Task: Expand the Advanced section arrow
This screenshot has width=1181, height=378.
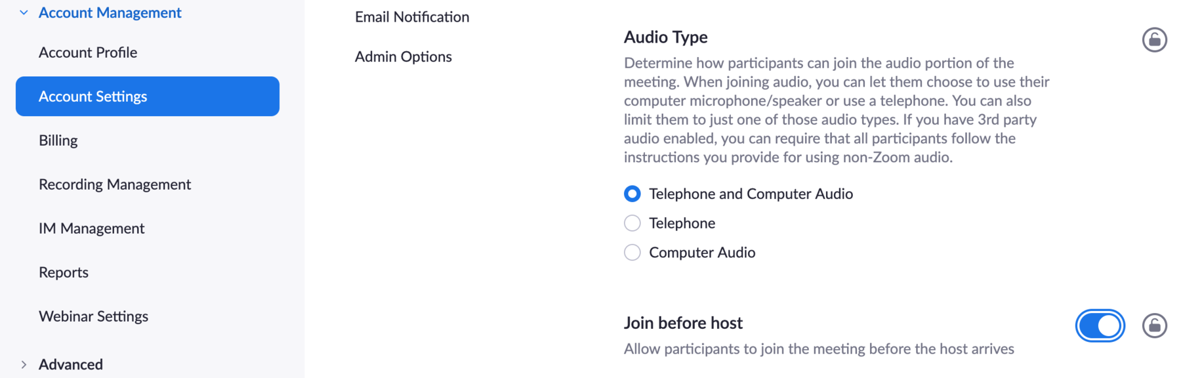Action: point(24,364)
